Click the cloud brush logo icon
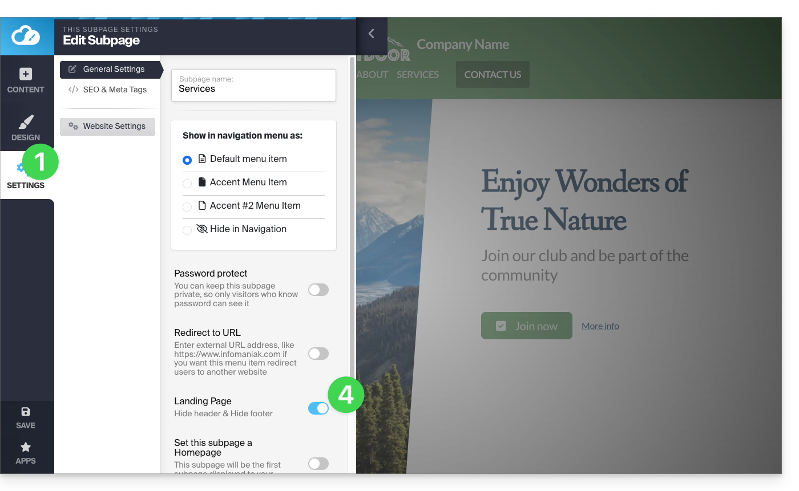The width and height of the screenshot is (799, 491). point(26,36)
